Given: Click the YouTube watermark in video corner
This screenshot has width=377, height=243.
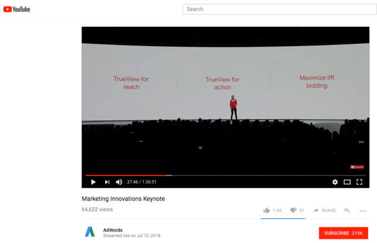Looking at the screenshot, I should [357, 167].
